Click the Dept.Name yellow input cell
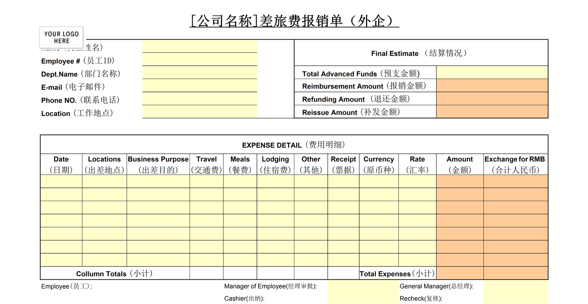Screen dimensions: 588x304 200,73
